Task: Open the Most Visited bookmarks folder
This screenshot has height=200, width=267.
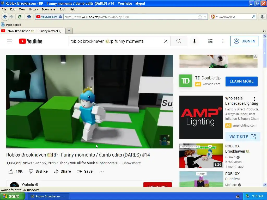Action: click(11, 25)
